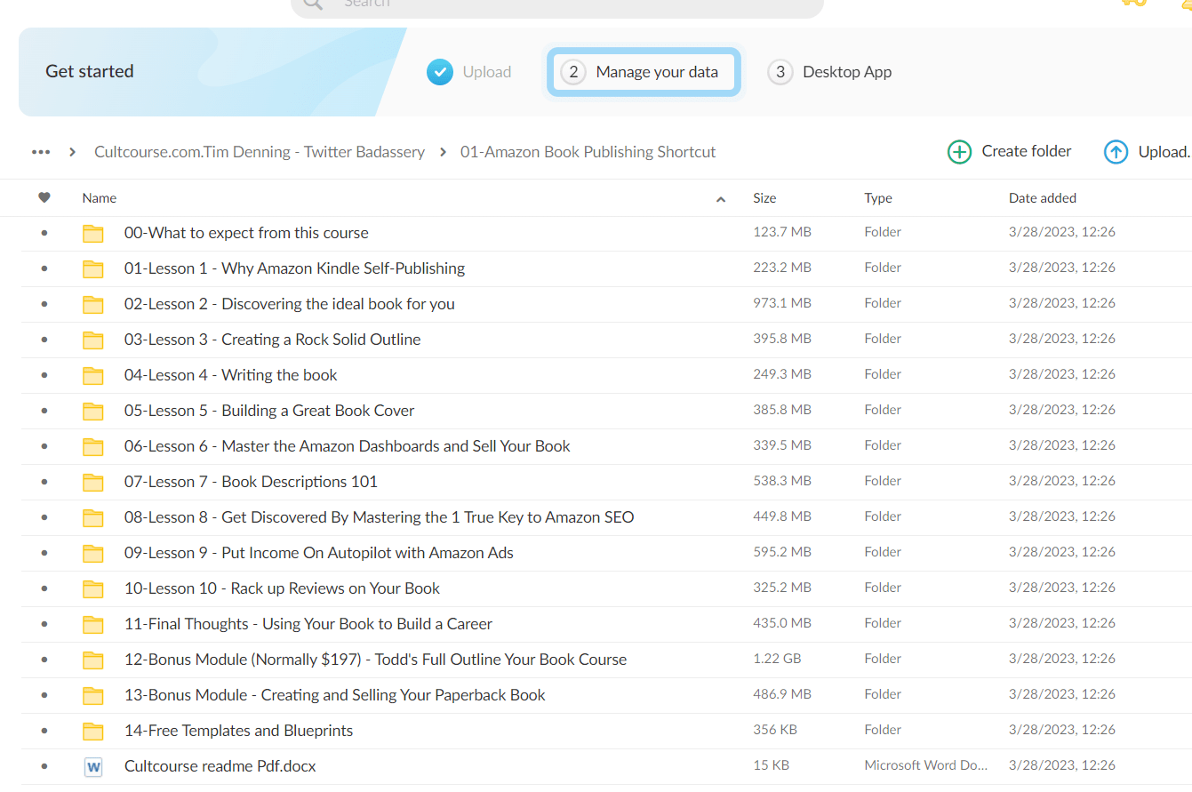Viewport: 1192px width, 792px height.
Task: Click folder icon for 12-Bonus Module
Action: click(x=93, y=660)
